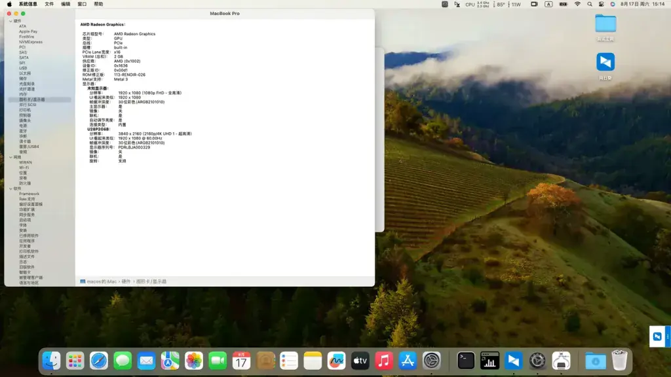Open the 文件 menu
Screen dimensions: 671x377
[49, 5]
